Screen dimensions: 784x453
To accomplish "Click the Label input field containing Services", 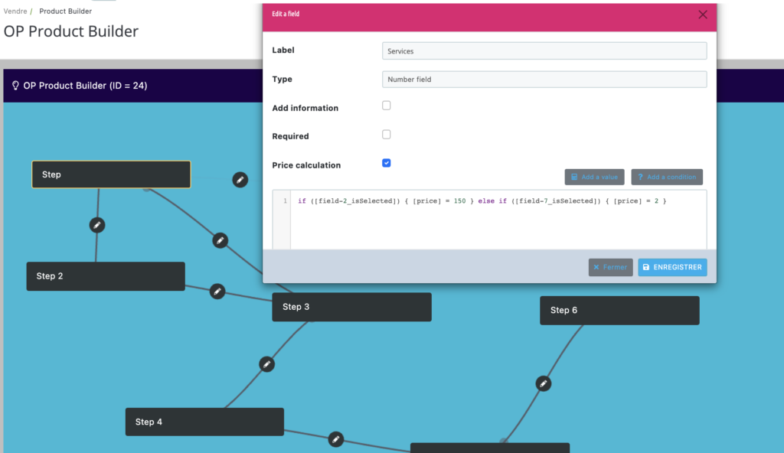I will coord(544,51).
